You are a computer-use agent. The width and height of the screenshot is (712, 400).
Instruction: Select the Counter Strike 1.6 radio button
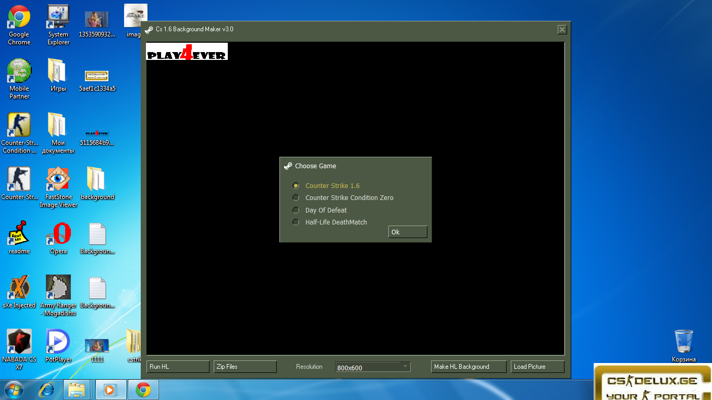click(x=296, y=186)
